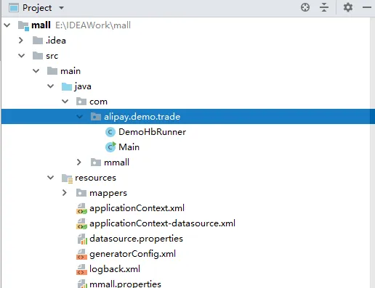Viewport: 375px width, 288px height.
Task: Select applicationContext-datasource.xml file name
Action: click(x=162, y=223)
